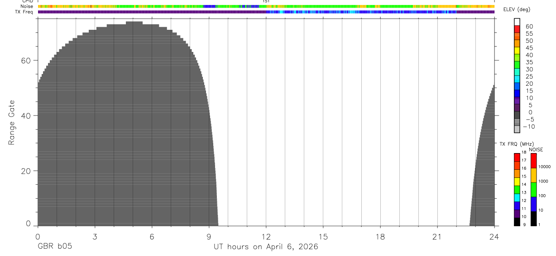
Task: Click the '55' value in ELEV legend
Action: (x=529, y=34)
